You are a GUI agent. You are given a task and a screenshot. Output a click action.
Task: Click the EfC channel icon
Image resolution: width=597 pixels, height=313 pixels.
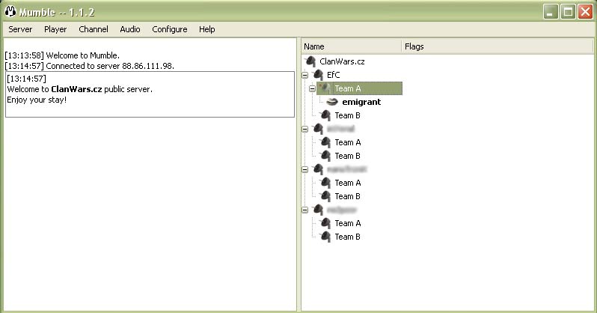coord(318,75)
